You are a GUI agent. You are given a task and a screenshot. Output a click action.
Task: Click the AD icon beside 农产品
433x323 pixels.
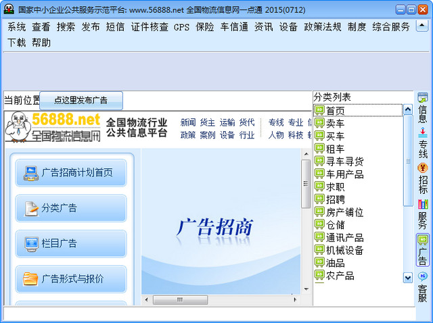click(x=319, y=275)
